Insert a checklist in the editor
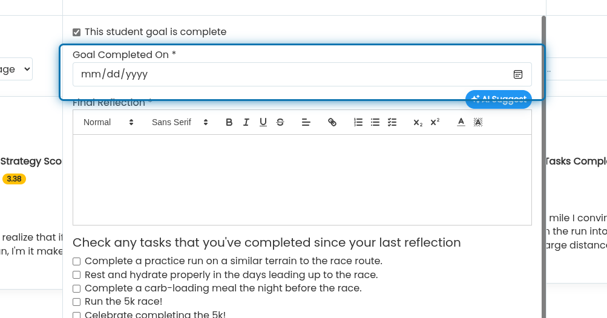The width and height of the screenshot is (607, 318). pyautogui.click(x=392, y=122)
